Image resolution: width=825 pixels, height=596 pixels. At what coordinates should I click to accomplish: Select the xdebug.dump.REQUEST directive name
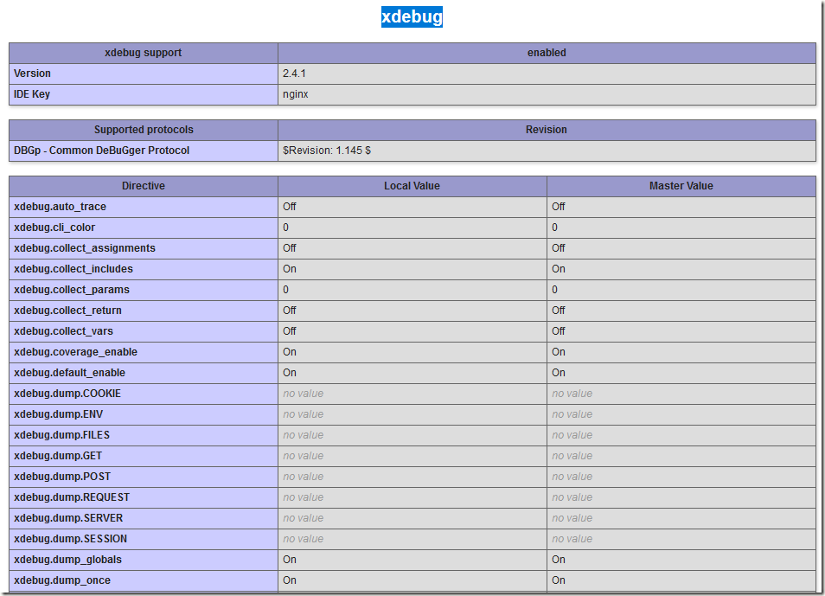point(72,497)
